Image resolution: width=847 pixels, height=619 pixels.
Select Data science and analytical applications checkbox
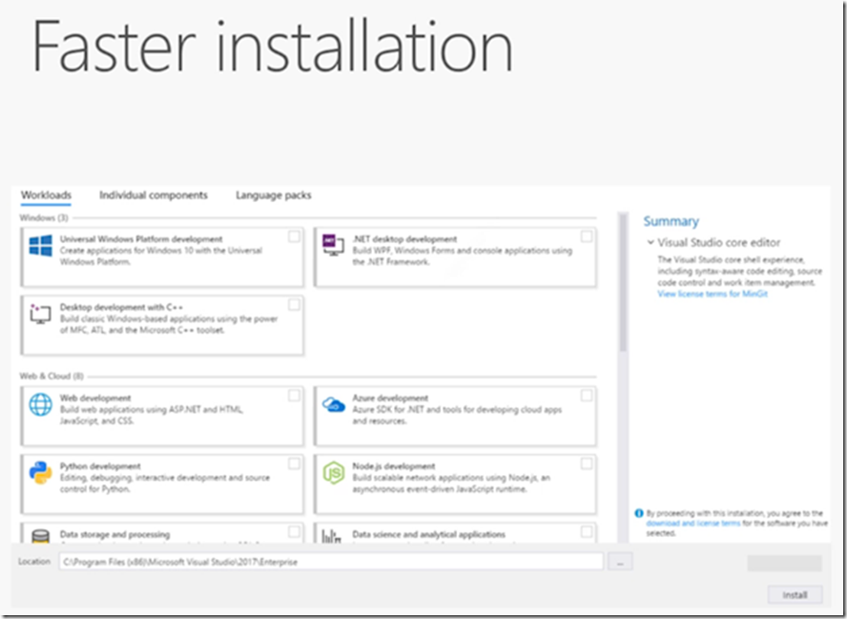[x=586, y=531]
